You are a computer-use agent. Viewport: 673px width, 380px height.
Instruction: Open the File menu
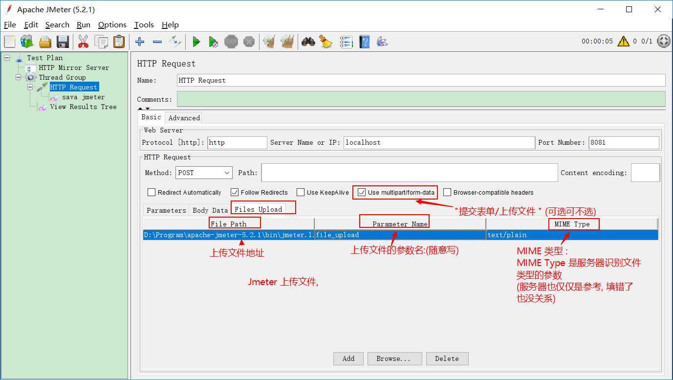tap(10, 24)
